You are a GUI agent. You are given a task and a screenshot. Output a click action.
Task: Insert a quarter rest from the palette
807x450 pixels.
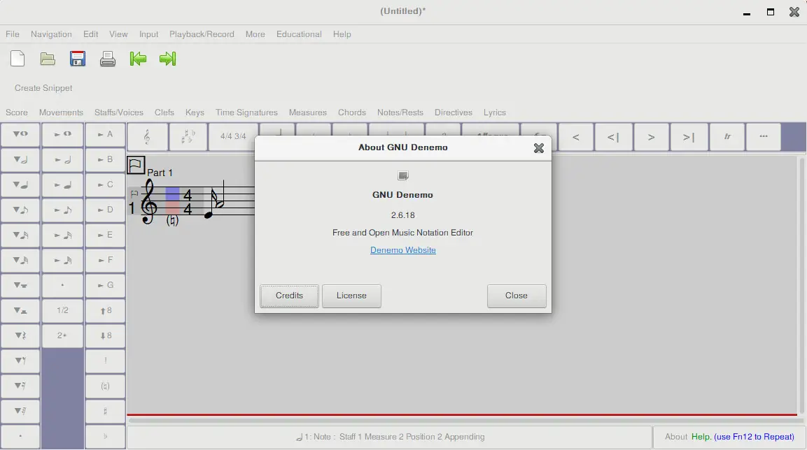tap(20, 335)
